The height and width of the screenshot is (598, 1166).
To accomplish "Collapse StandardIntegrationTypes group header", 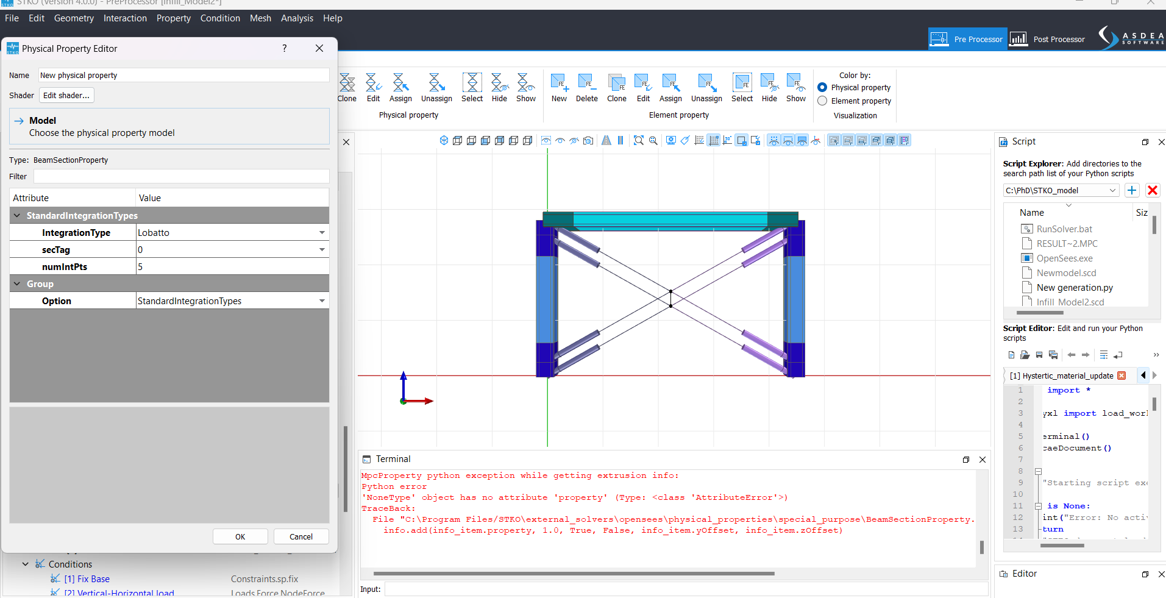I will point(17,215).
